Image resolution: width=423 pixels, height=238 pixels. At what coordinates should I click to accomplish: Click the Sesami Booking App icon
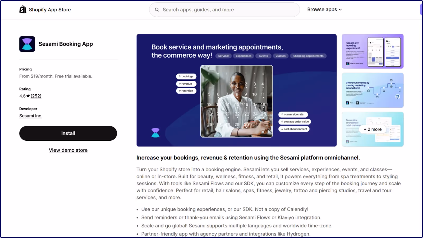(x=27, y=44)
